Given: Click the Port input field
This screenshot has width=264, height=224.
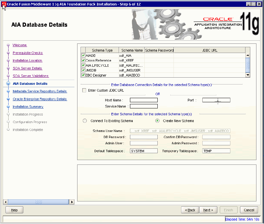Looking at the screenshot, I should [216, 100].
